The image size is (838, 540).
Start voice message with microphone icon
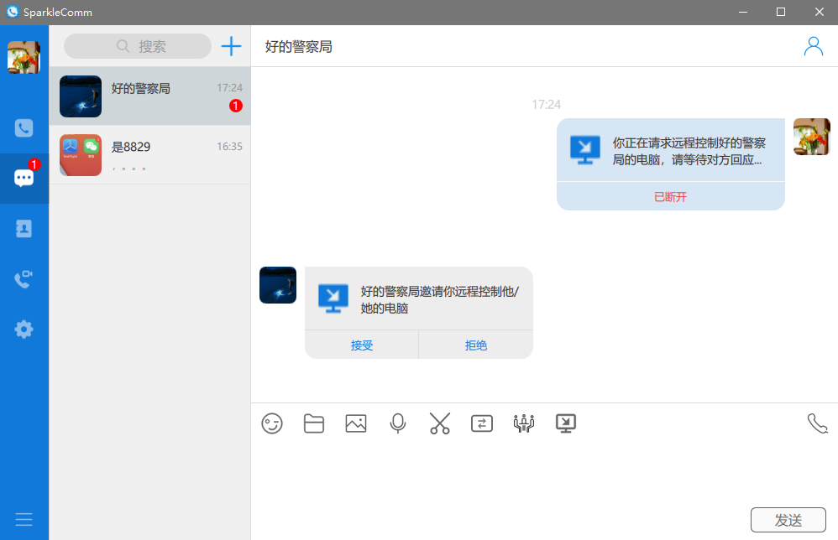click(398, 423)
